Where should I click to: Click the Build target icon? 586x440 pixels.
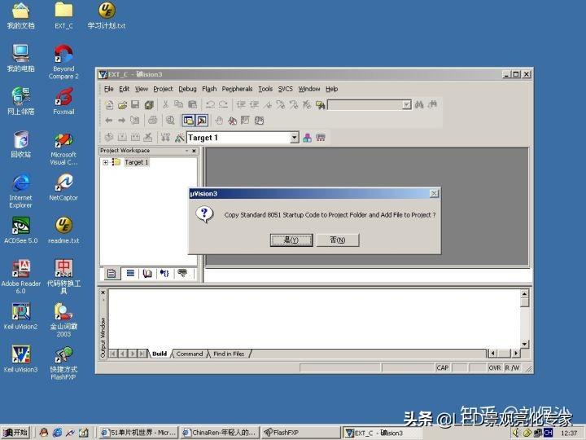[x=122, y=138]
